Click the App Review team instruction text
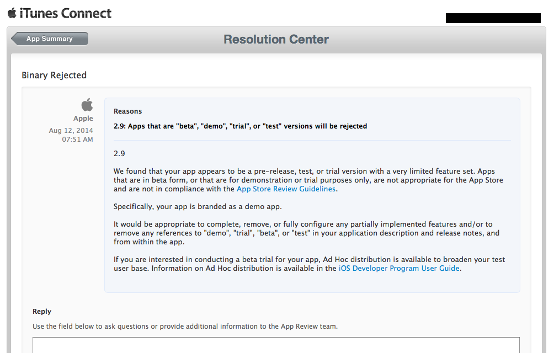 tap(185, 326)
